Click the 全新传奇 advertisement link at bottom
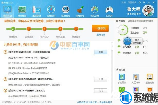Screen dimensions: 158x105 point(94,102)
